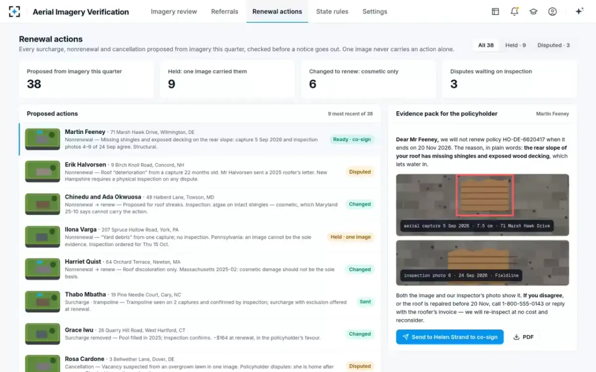Select the Thabo Mbatha row name

coord(85,294)
